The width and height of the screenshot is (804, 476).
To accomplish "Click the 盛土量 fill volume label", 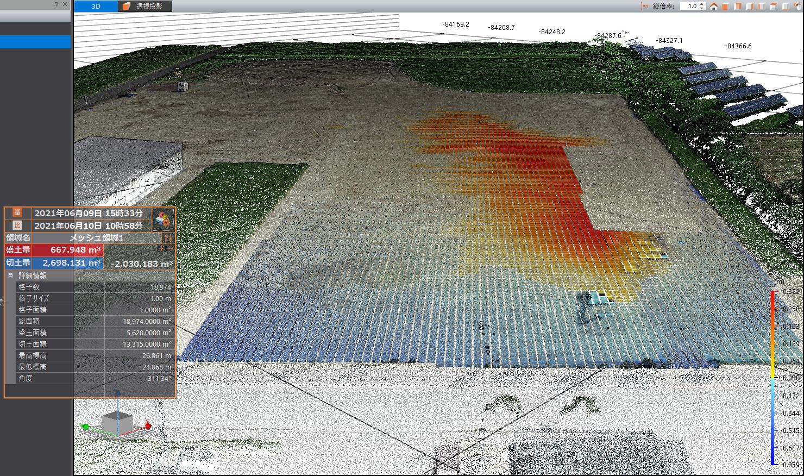I will click(x=18, y=250).
